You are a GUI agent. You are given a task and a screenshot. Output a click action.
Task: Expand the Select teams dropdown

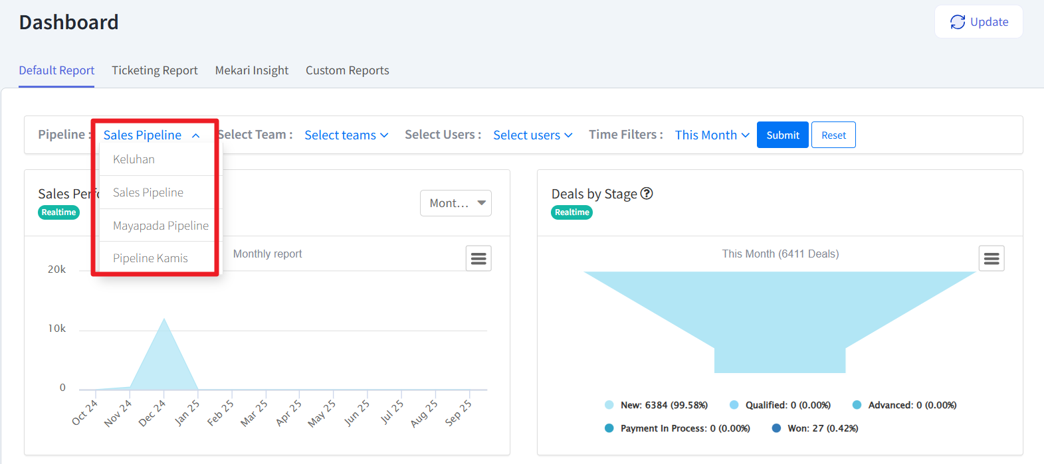pos(346,135)
